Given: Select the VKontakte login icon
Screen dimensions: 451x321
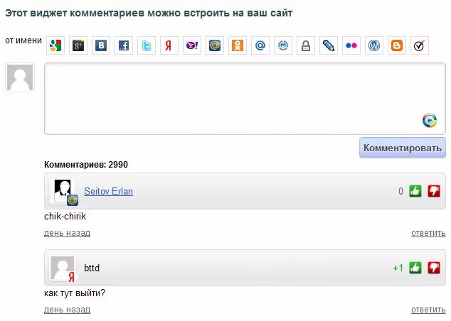Looking at the screenshot, I should [x=101, y=45].
